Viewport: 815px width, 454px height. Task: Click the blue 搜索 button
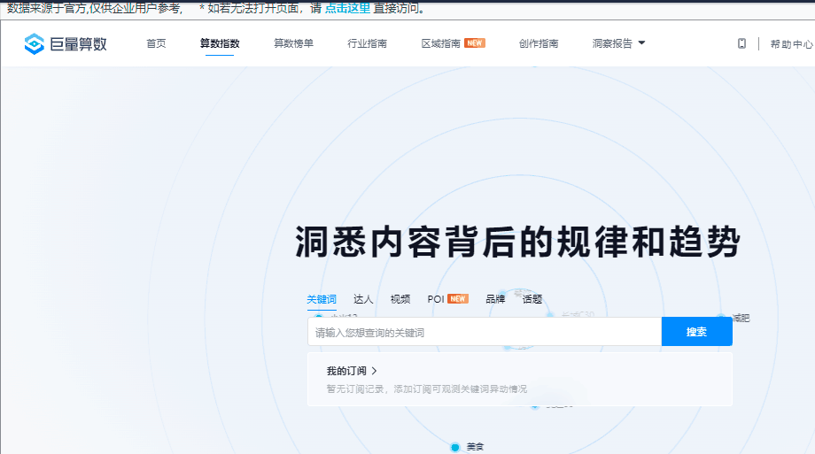[x=697, y=332]
